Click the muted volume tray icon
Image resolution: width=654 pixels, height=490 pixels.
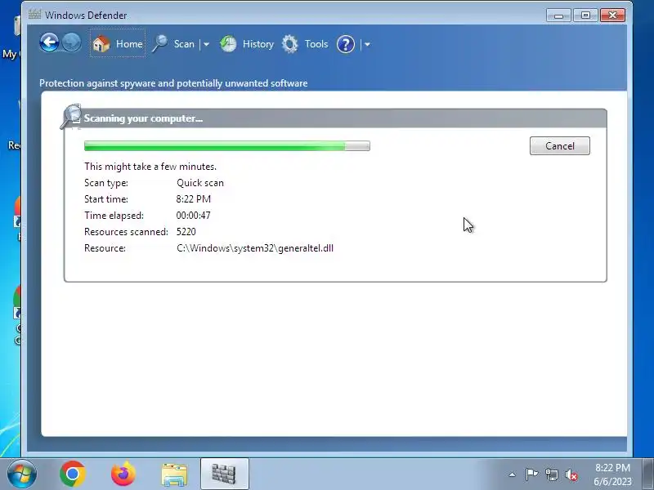coord(571,474)
